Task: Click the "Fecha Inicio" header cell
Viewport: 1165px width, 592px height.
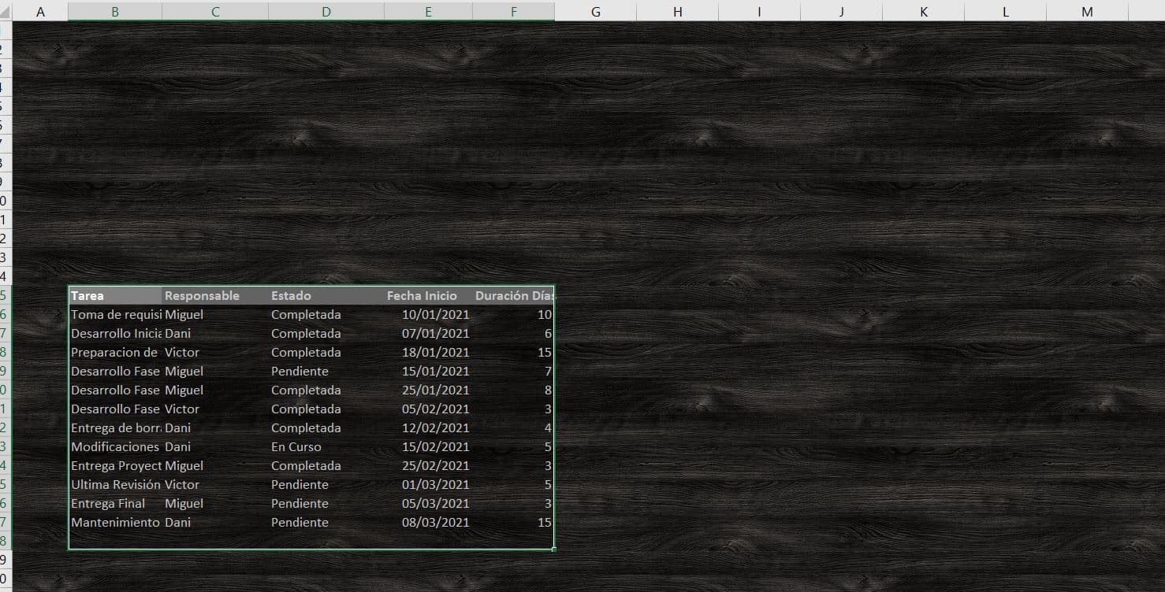Action: tap(428, 296)
